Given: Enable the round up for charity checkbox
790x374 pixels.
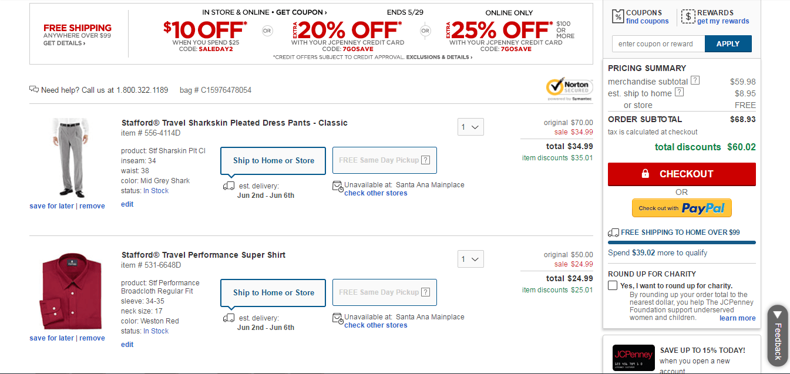Looking at the screenshot, I should tap(612, 285).
